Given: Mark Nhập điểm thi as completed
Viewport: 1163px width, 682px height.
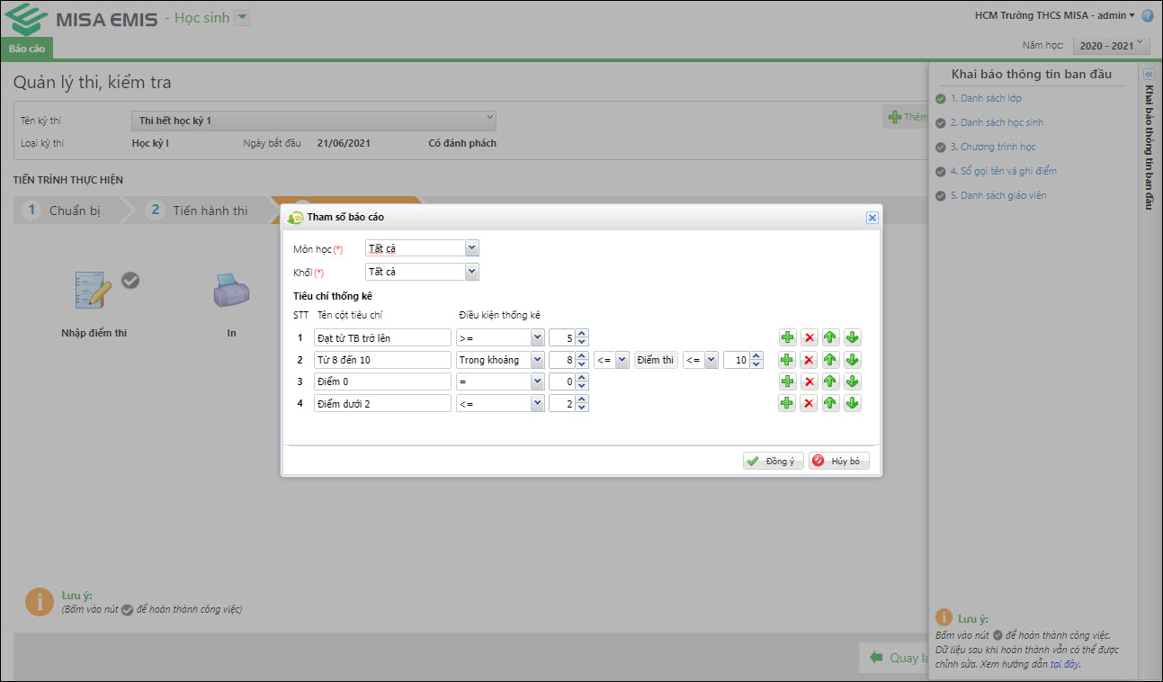Looking at the screenshot, I should tap(130, 281).
